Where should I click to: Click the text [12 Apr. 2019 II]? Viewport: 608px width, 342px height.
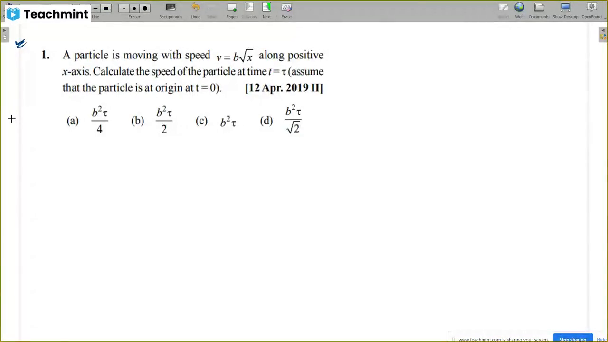(284, 88)
